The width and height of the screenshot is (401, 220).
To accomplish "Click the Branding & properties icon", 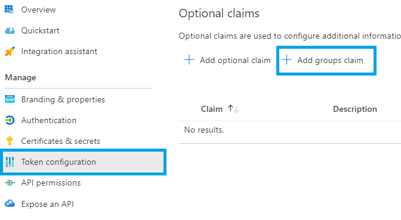I will 10,99.
